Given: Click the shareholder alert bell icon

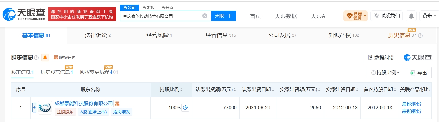Looking at the screenshot, I should click(45, 57).
